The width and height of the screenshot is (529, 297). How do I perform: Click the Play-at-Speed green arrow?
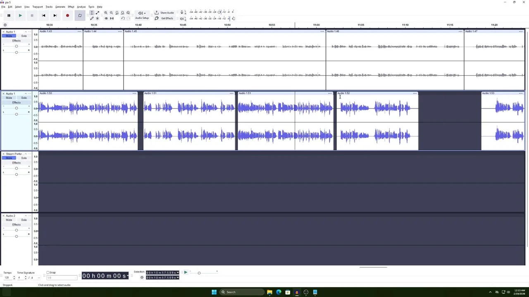pyautogui.click(x=186, y=272)
